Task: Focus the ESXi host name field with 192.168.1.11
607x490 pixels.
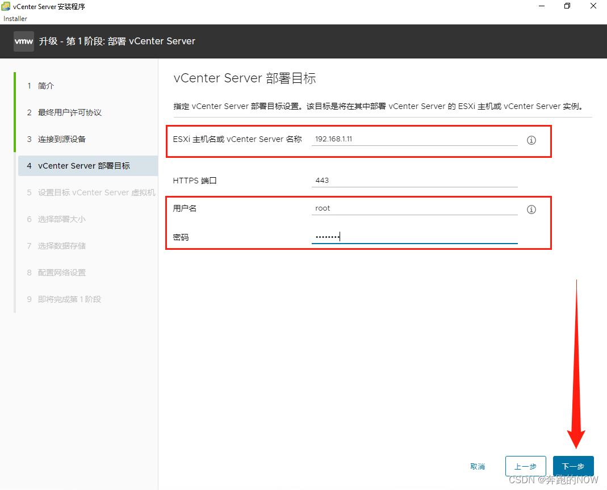Action: 414,139
